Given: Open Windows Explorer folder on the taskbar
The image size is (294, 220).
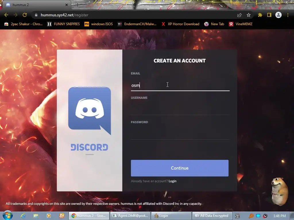Looking at the screenshot, I should [36, 216].
